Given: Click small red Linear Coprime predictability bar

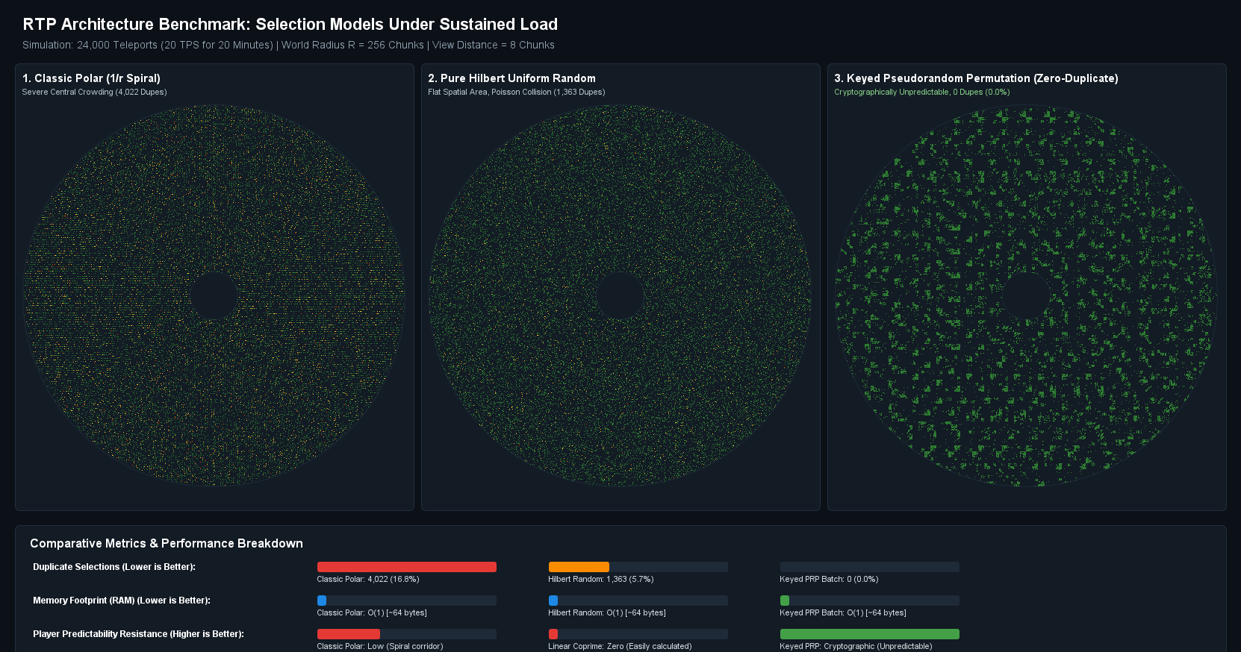Looking at the screenshot, I should click(x=553, y=634).
